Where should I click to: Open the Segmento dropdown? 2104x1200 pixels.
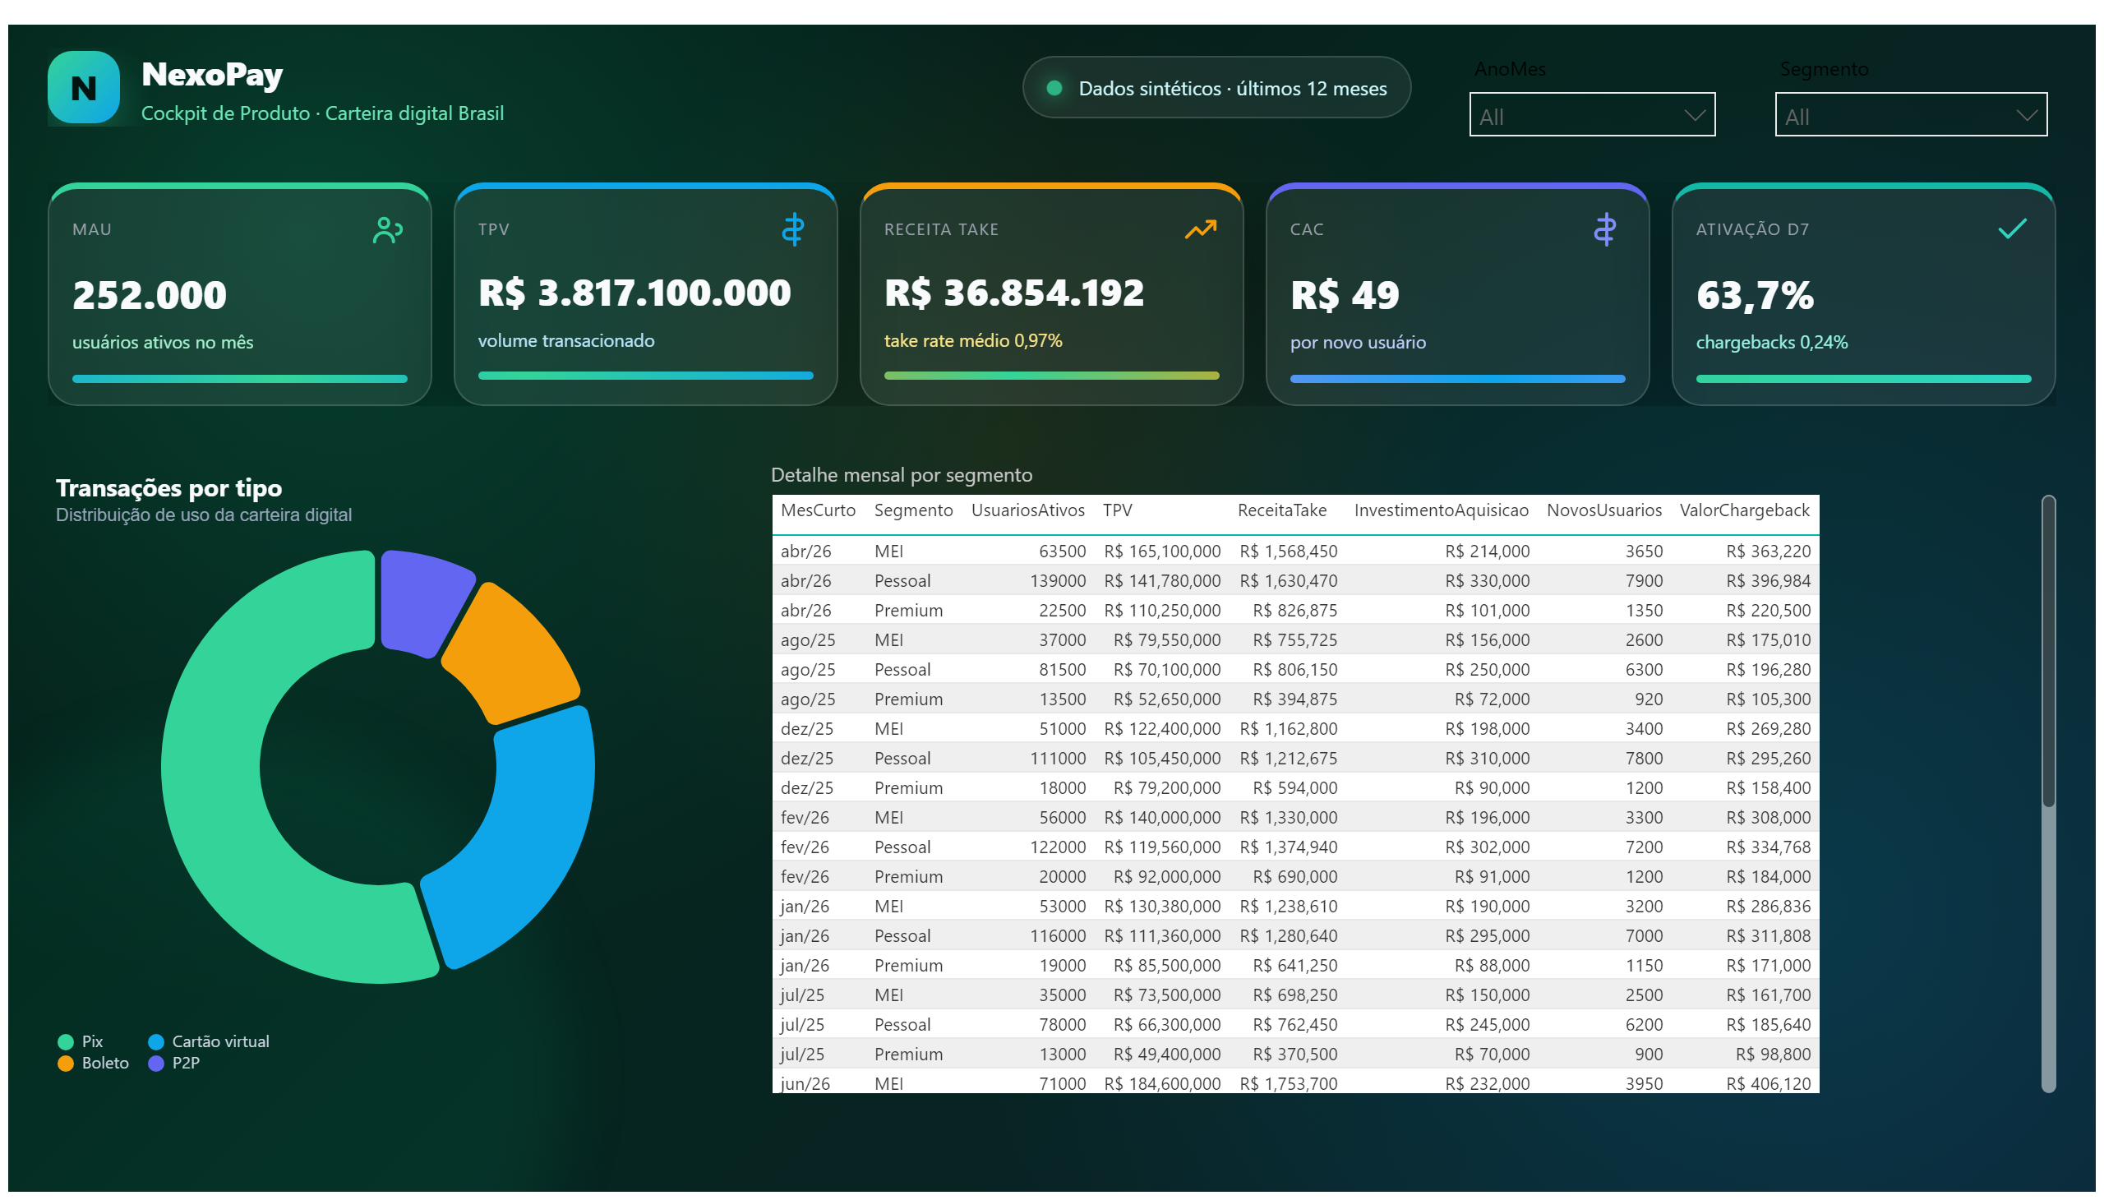[x=1910, y=114]
